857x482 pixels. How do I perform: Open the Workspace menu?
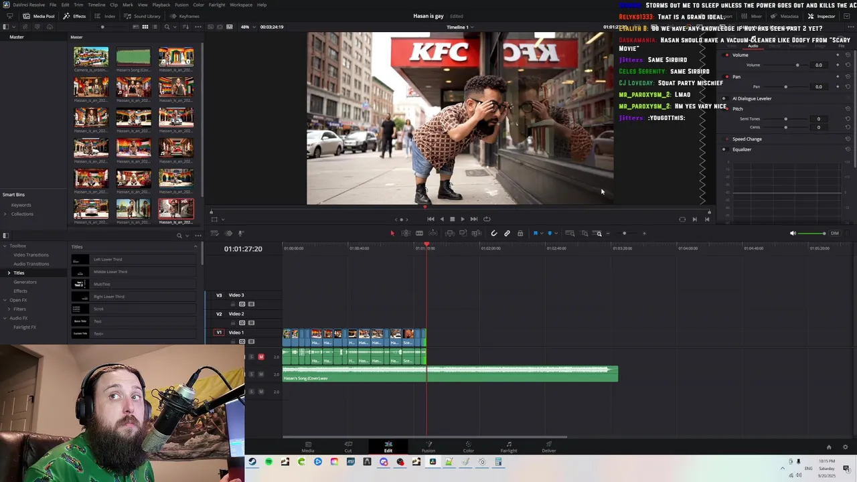pyautogui.click(x=241, y=5)
